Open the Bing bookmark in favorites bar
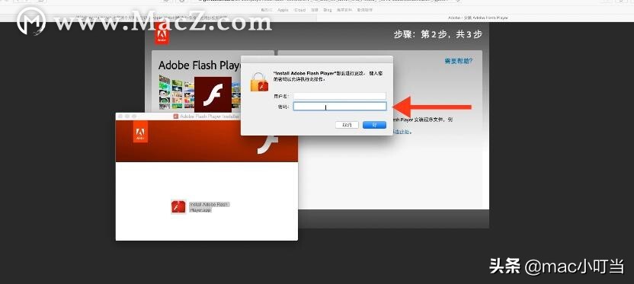634x284 pixels. click(x=328, y=10)
